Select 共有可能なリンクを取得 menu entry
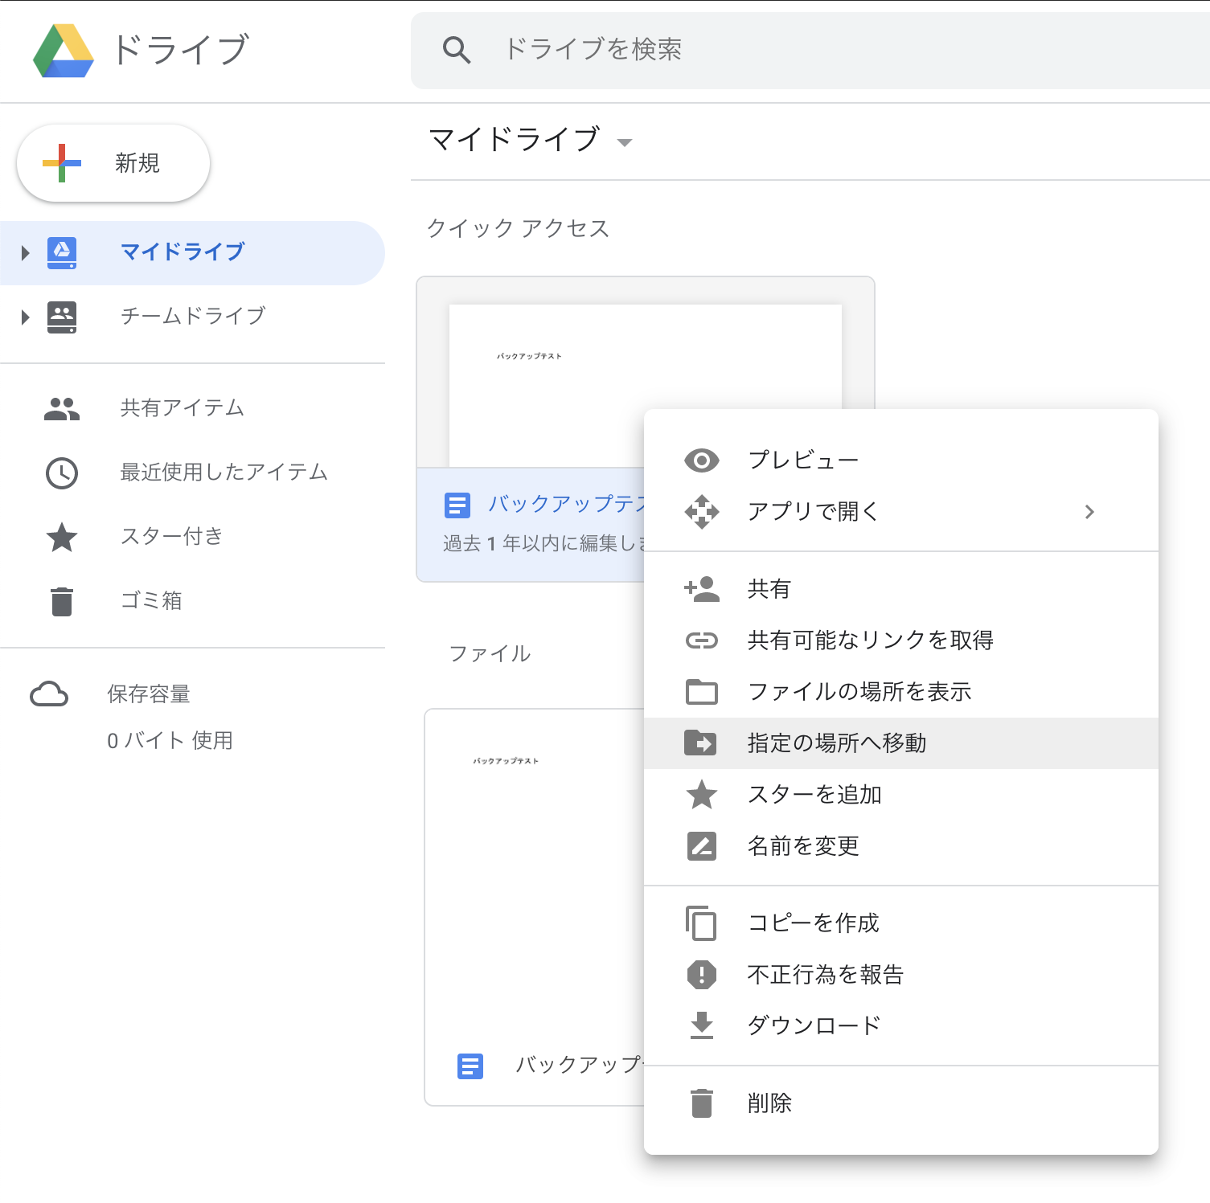Image resolution: width=1210 pixels, height=1203 pixels. click(x=901, y=640)
